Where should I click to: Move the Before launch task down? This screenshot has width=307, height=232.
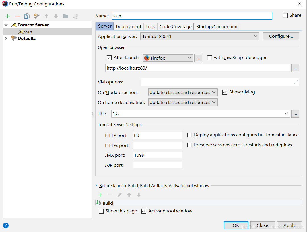139,195
